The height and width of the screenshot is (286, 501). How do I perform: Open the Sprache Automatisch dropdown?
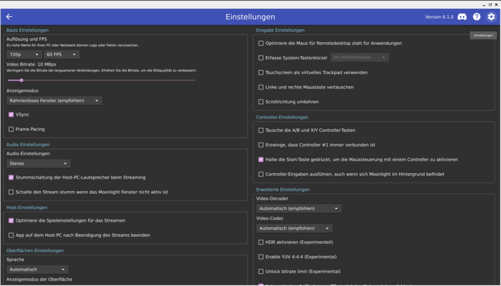pos(37,269)
